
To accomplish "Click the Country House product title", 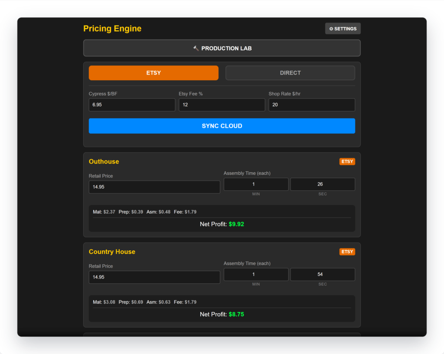I will [112, 252].
